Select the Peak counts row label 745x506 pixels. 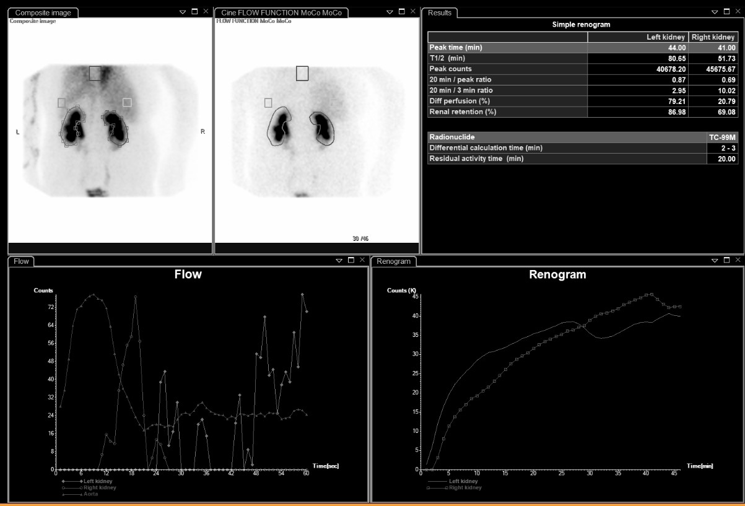click(x=450, y=69)
